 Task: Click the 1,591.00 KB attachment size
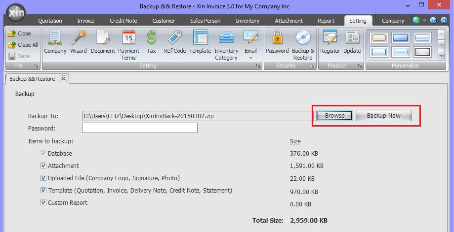pyautogui.click(x=307, y=166)
